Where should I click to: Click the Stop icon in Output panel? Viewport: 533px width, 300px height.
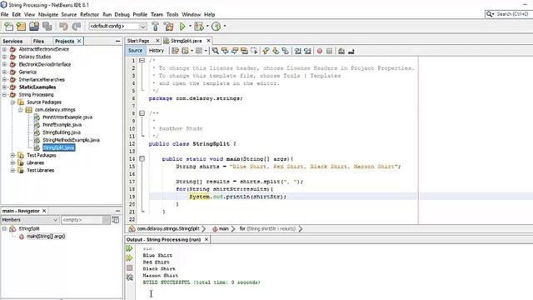click(130, 268)
